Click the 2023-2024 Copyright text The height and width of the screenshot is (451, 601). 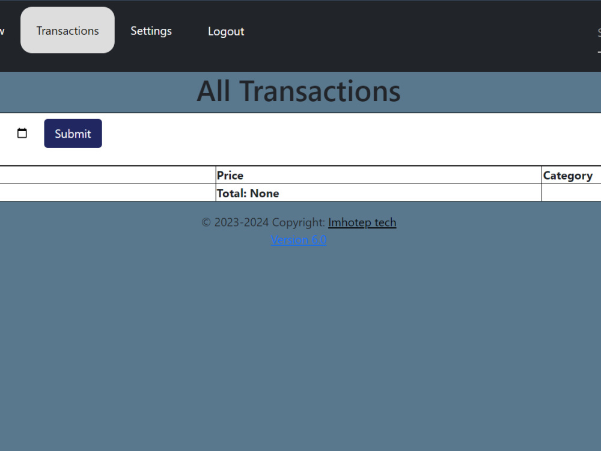(263, 222)
